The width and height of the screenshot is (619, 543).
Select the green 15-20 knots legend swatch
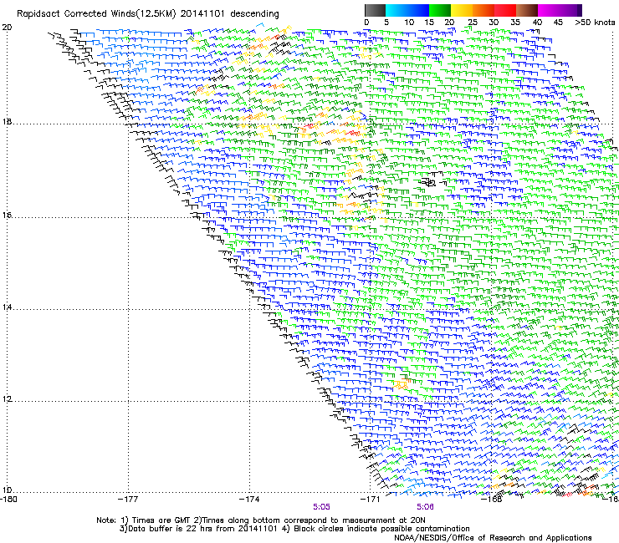[440, 10]
